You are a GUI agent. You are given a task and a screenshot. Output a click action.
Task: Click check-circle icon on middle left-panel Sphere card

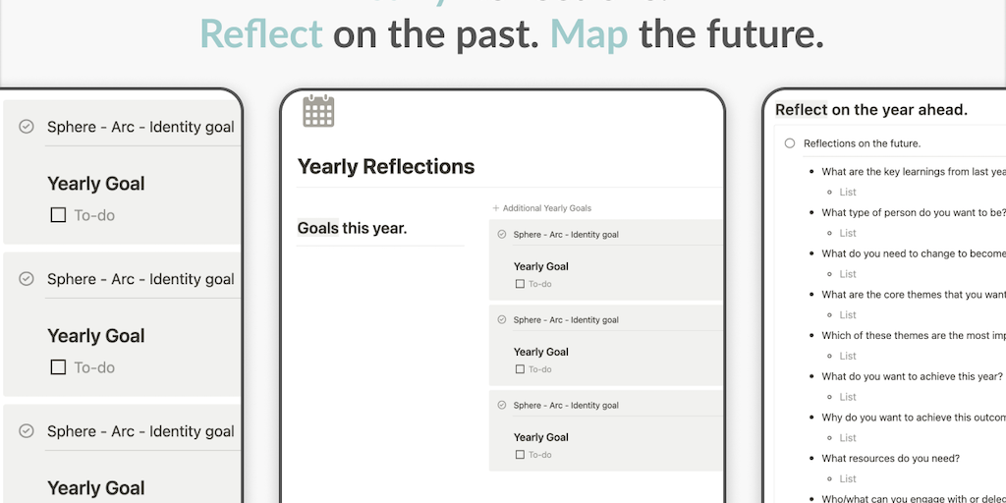click(28, 279)
